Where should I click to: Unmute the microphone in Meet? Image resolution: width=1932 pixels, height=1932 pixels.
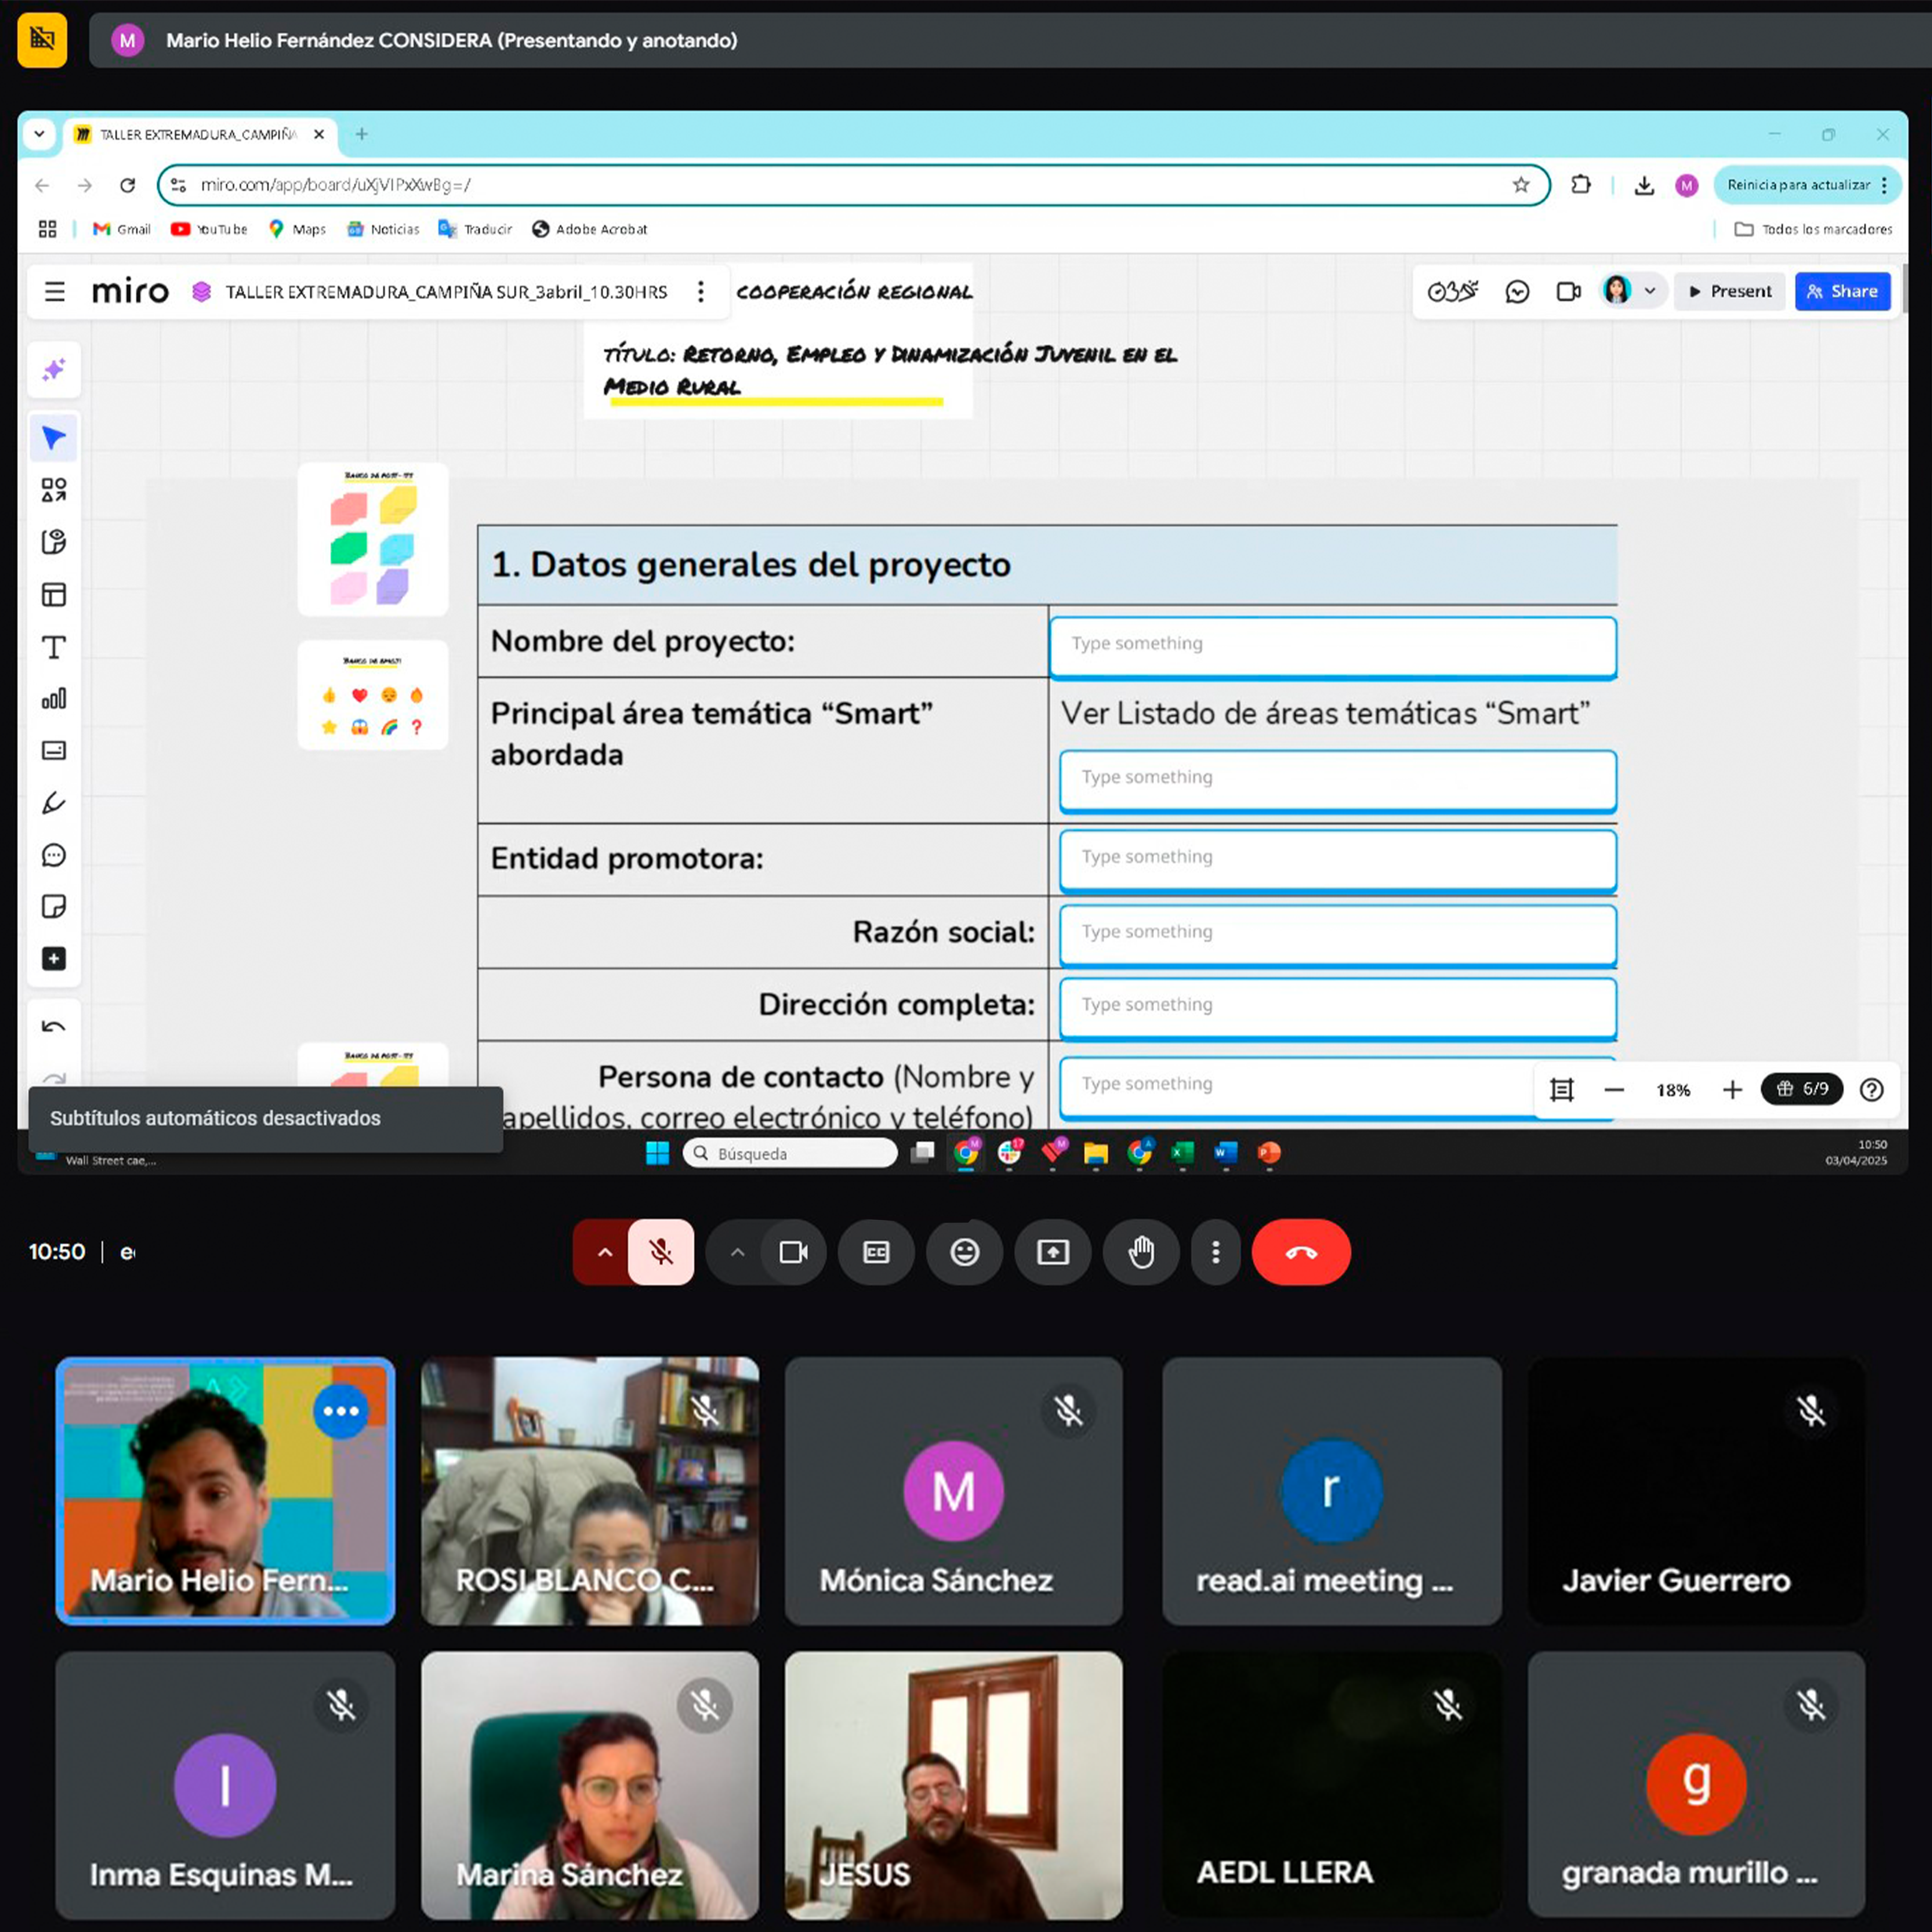[x=661, y=1252]
